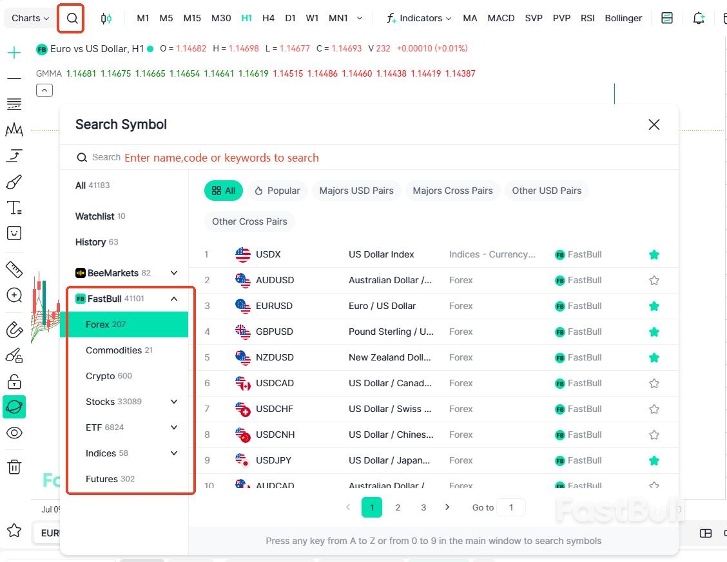Select the crosshair plus cursor tool

click(x=14, y=52)
